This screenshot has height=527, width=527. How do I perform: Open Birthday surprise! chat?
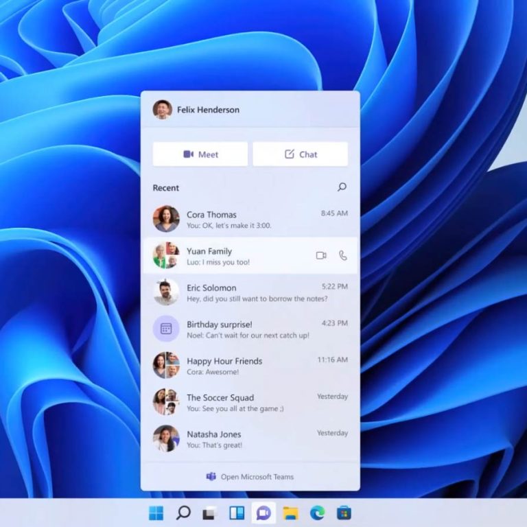(x=250, y=329)
